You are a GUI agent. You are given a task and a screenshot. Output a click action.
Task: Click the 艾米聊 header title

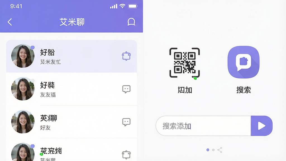tap(72, 22)
